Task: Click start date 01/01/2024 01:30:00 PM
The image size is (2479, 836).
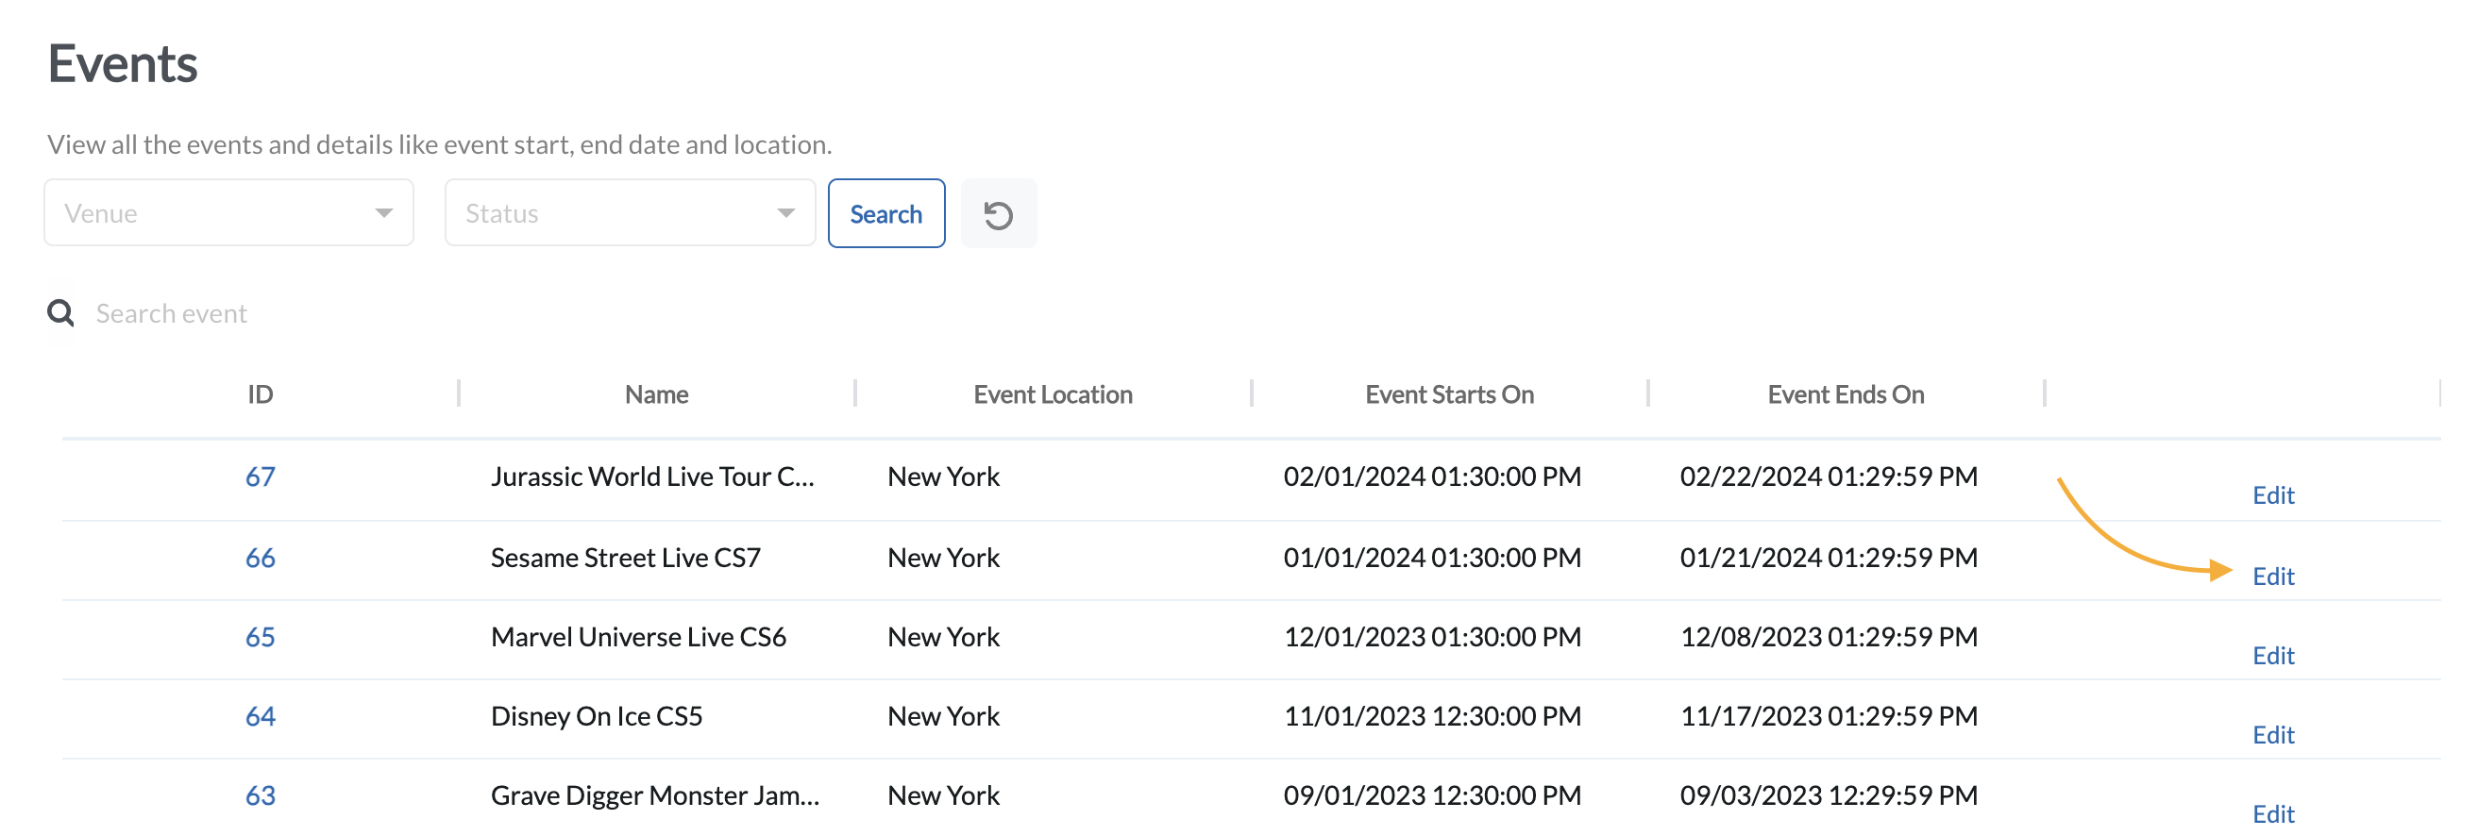Action: point(1432,557)
